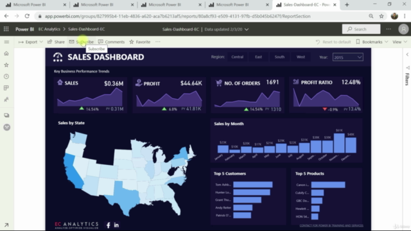411x231 pixels.
Task: Expand Data updated 2/3/20 chevron
Action: coord(247,30)
